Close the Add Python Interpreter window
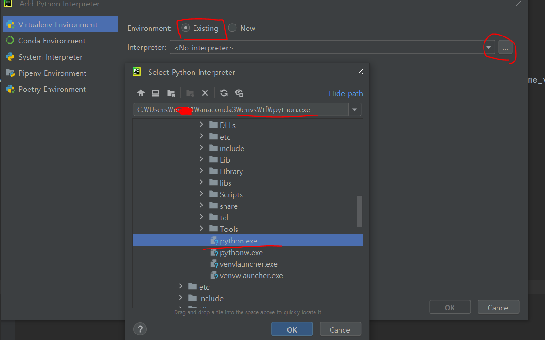Screen dimensions: 545x340 pyautogui.click(x=519, y=4)
